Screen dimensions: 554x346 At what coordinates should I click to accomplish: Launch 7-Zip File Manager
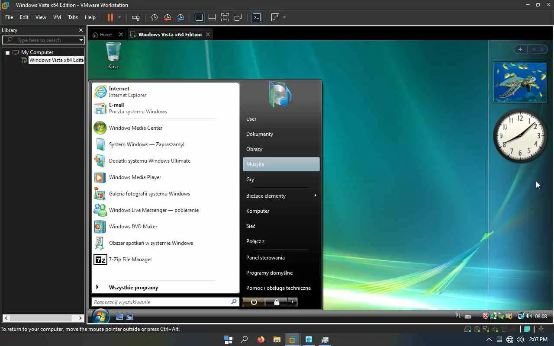165,259
